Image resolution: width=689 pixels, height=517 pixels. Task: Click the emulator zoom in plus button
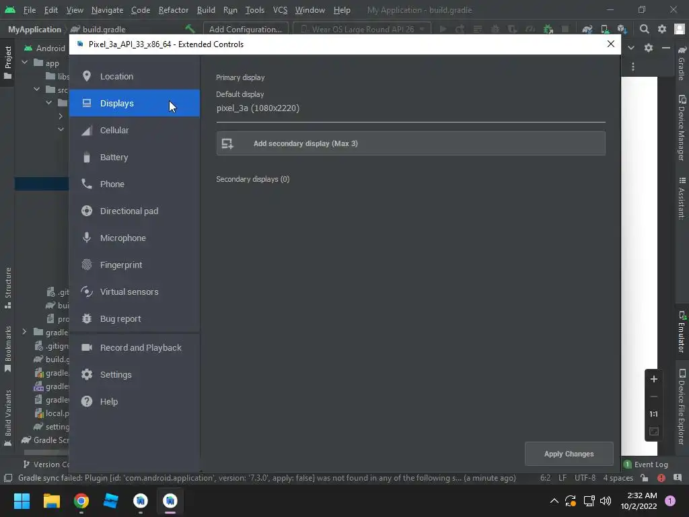point(653,379)
